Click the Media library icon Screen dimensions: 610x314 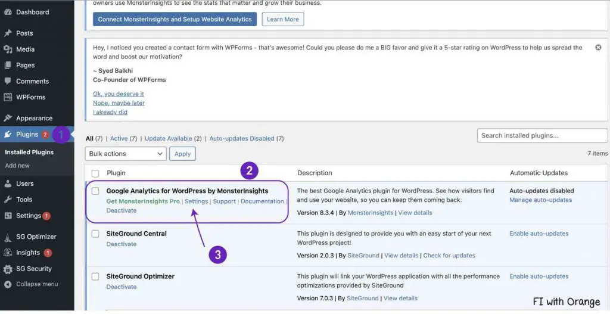pos(8,49)
